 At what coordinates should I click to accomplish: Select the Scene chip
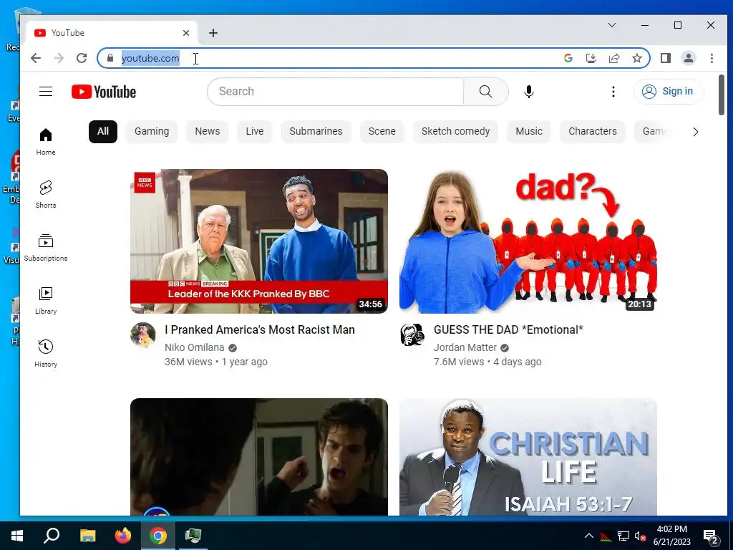(x=382, y=132)
